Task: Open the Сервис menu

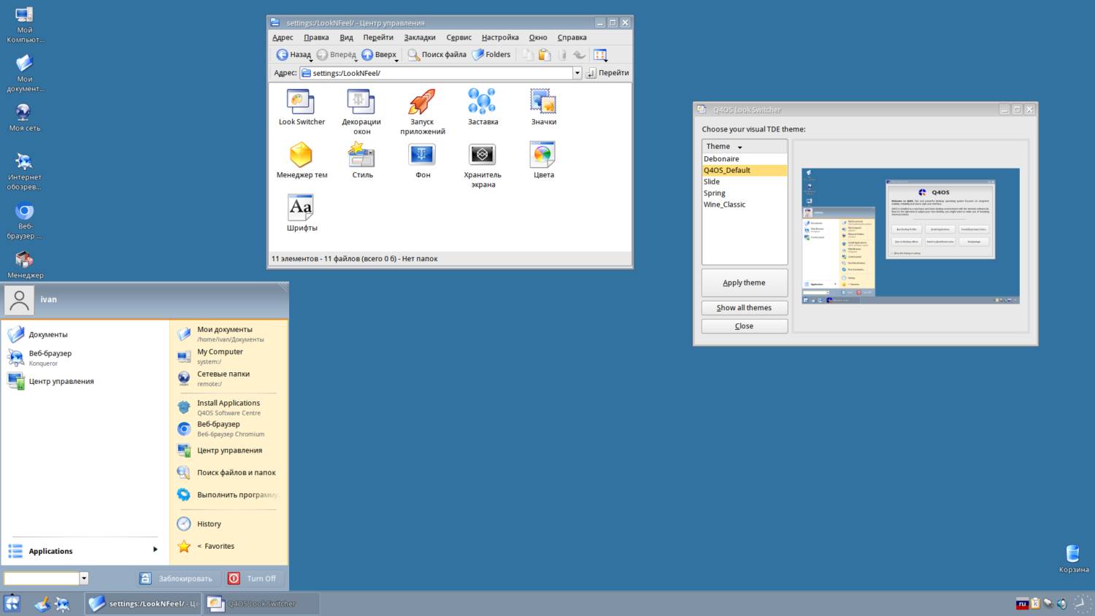Action: (458, 37)
